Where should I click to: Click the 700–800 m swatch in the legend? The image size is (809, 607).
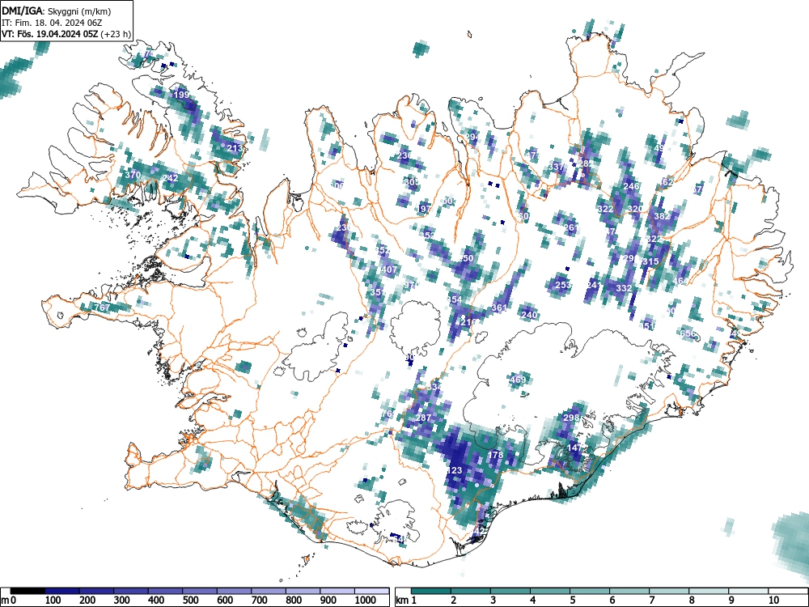click(269, 591)
